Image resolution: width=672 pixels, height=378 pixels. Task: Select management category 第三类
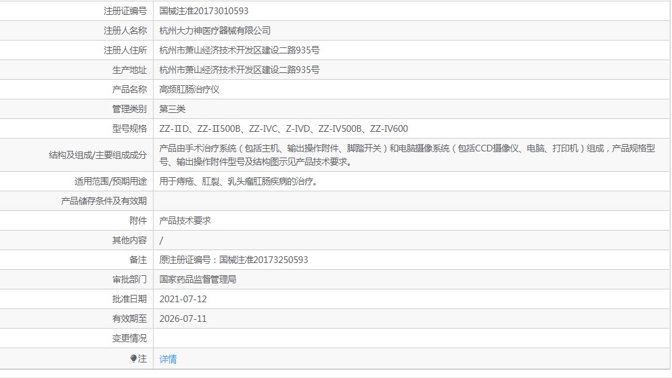(x=173, y=109)
